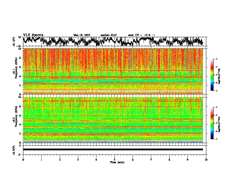Click tick label '3' on the Time axis
232x179 pixels.
(78, 160)
